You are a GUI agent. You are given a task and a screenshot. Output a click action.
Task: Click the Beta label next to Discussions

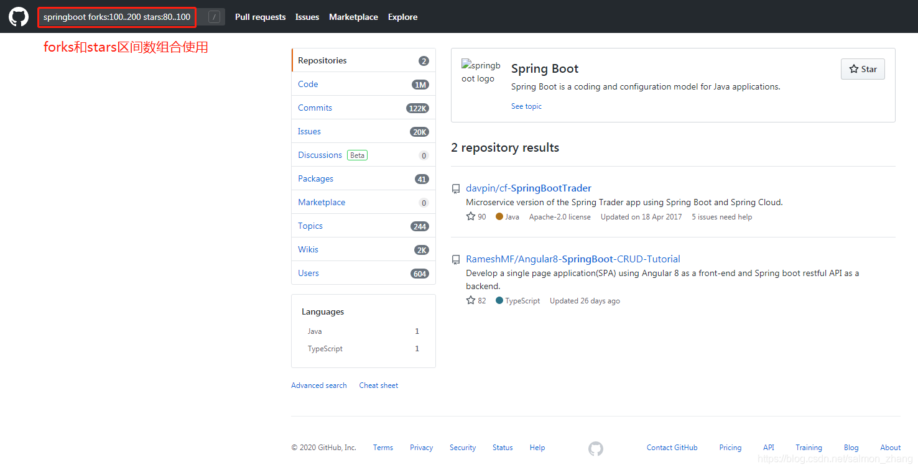pyautogui.click(x=358, y=155)
